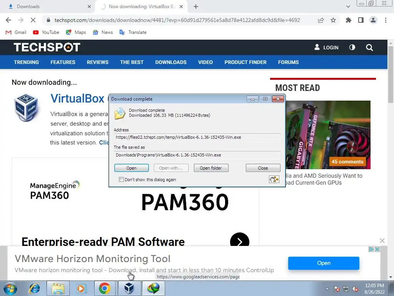This screenshot has width=394, height=296.
Task: Close the Downloads browser tab
Action: [89, 7]
